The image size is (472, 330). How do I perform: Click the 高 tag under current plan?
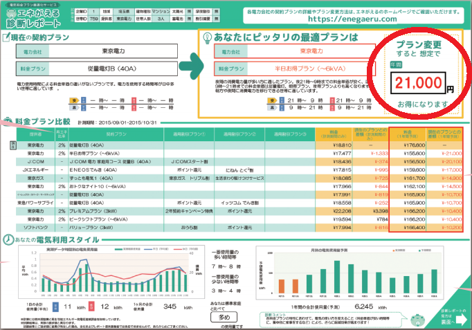tap(74, 107)
